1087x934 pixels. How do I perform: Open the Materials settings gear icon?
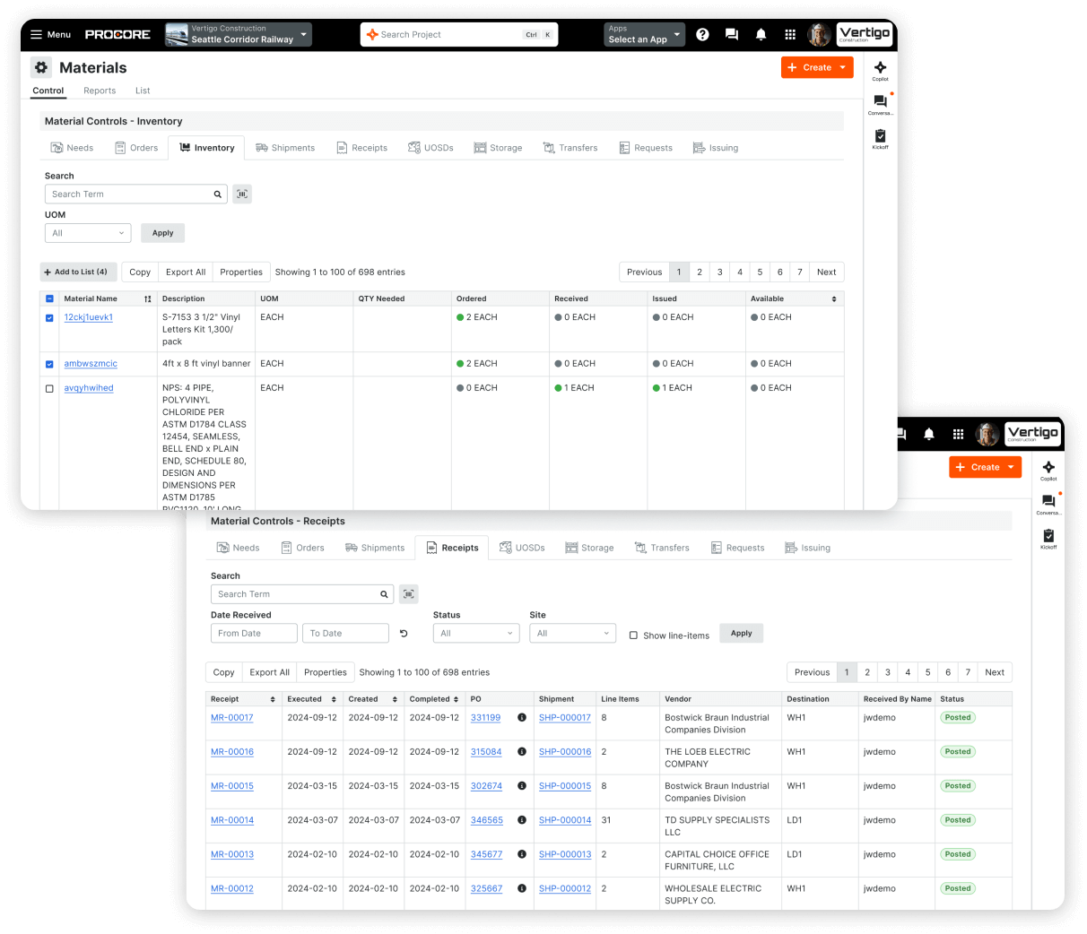pyautogui.click(x=40, y=67)
